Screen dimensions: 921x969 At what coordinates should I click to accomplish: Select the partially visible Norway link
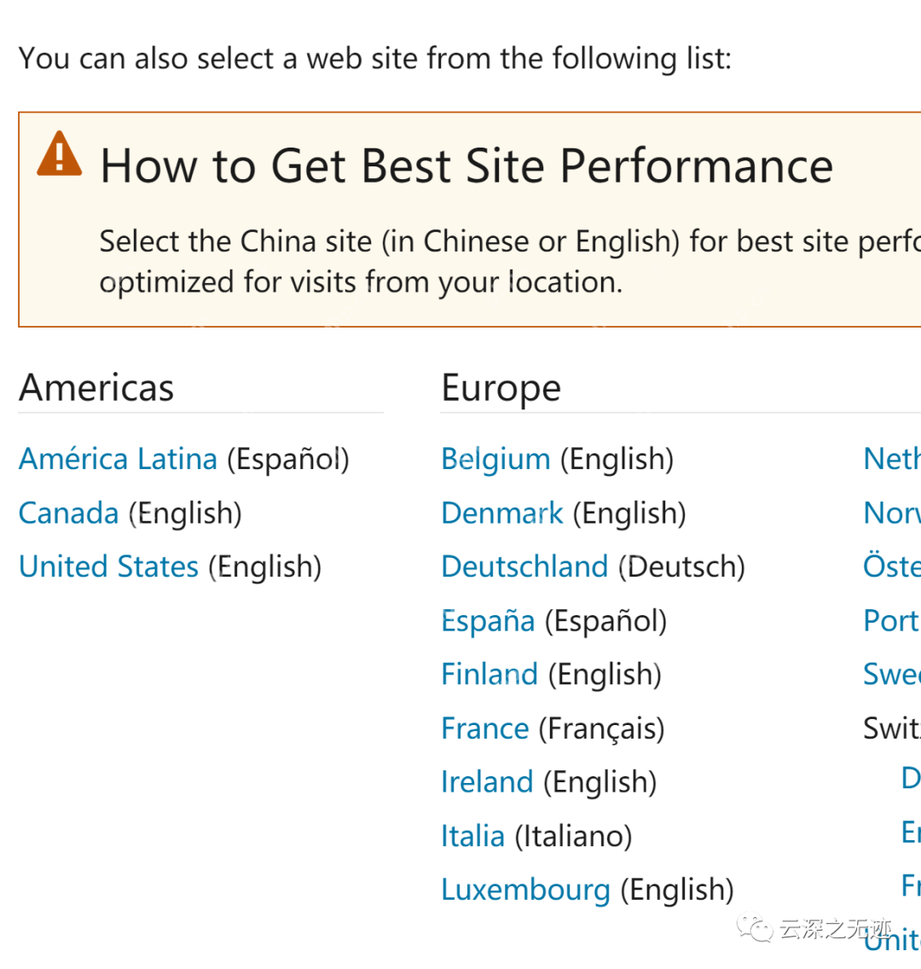tap(891, 514)
